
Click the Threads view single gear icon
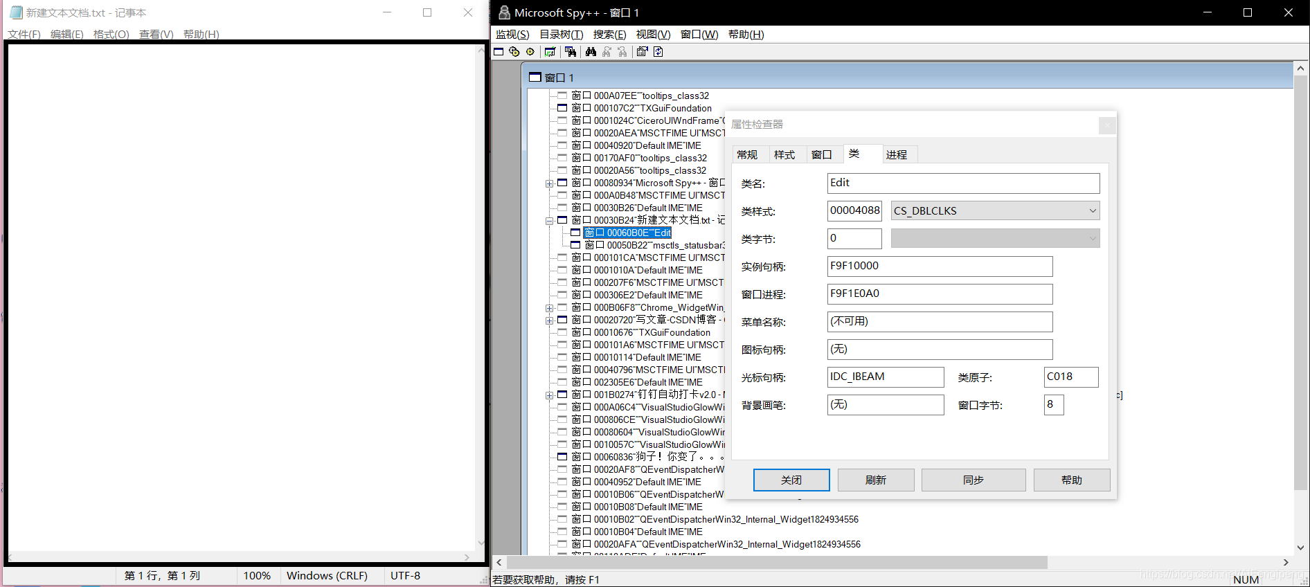click(x=530, y=52)
